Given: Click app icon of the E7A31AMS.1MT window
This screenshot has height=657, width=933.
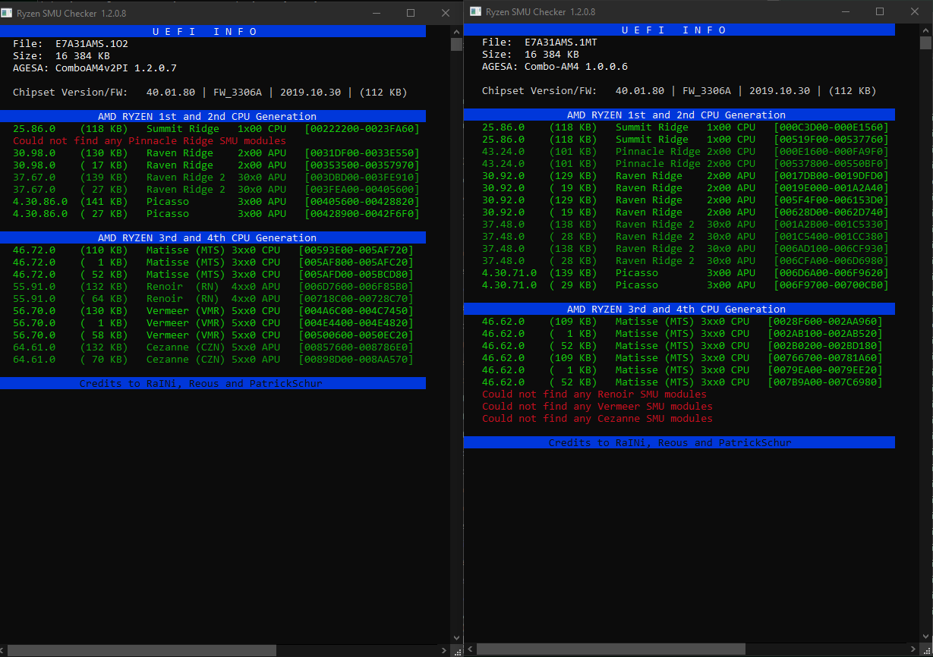Looking at the screenshot, I should pyautogui.click(x=475, y=12).
